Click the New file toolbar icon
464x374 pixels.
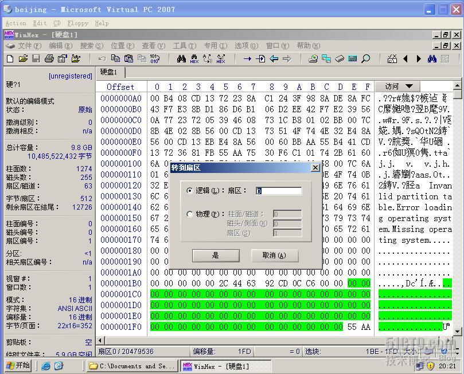[10, 58]
